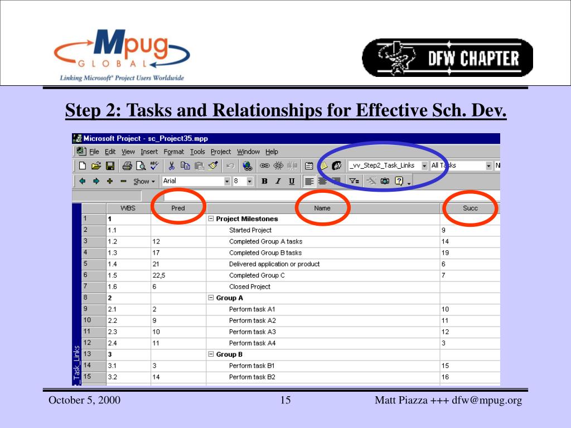Collapse the Group B summary task

coord(211,354)
